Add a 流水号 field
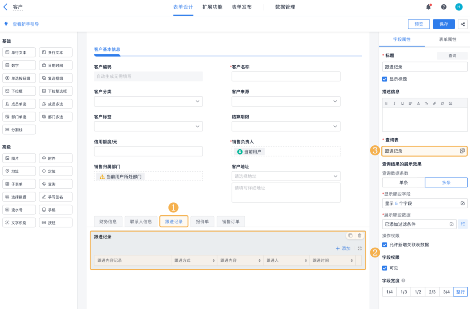The width and height of the screenshot is (470, 309). coord(19,210)
